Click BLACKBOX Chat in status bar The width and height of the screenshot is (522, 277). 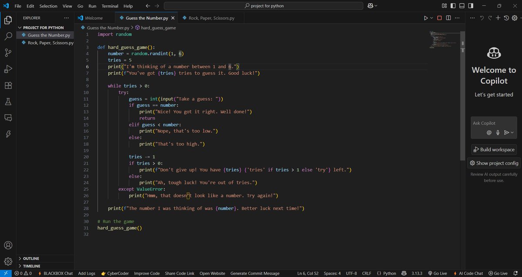click(x=55, y=274)
